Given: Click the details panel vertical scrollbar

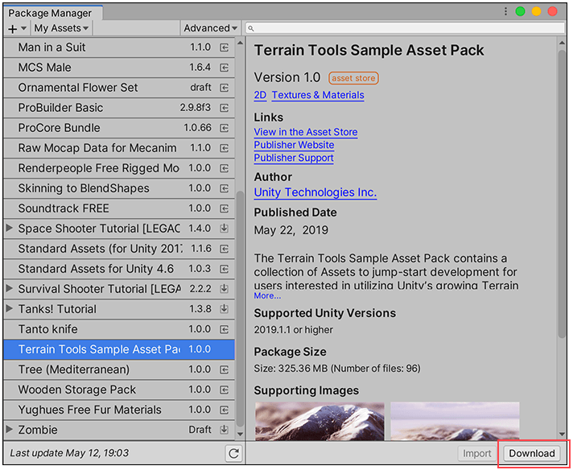Looking at the screenshot, I should (x=562, y=194).
